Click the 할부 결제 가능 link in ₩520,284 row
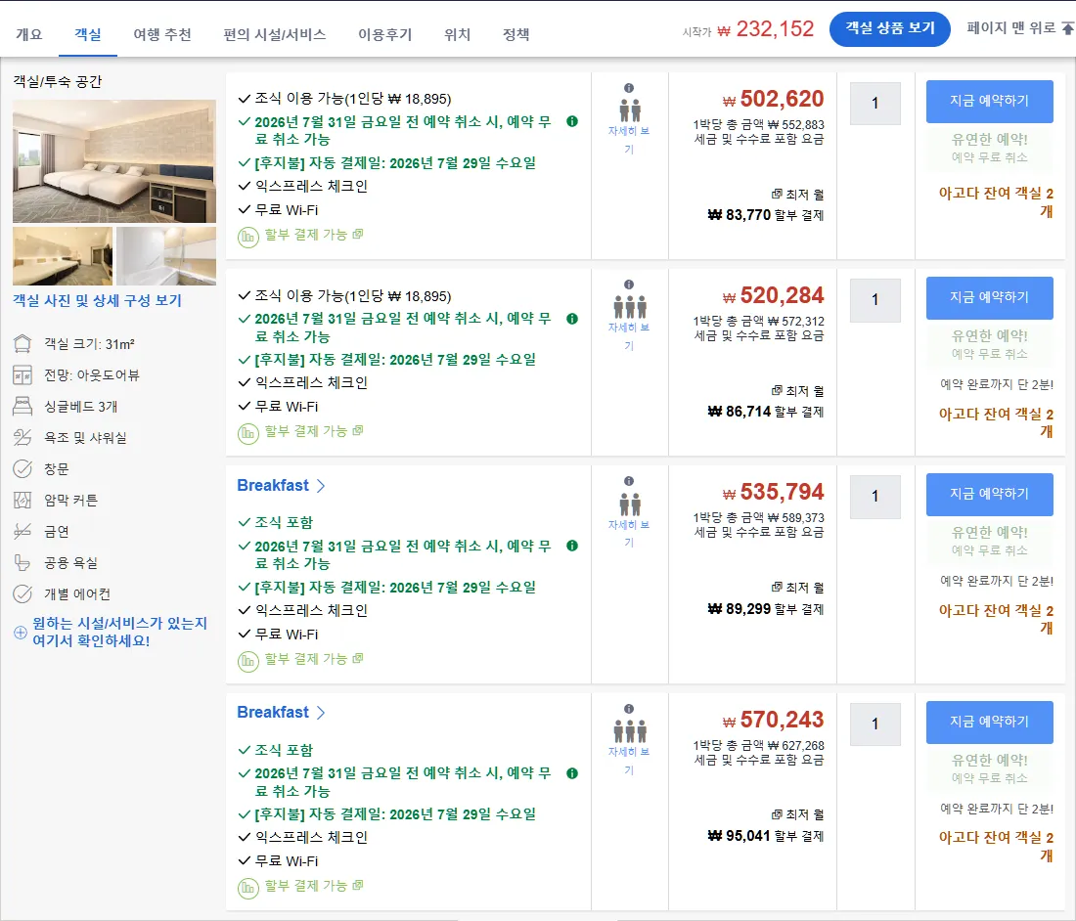Viewport: 1076px width, 921px height. (x=314, y=431)
